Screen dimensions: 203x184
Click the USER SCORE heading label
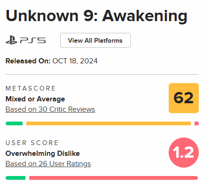pos(32,143)
